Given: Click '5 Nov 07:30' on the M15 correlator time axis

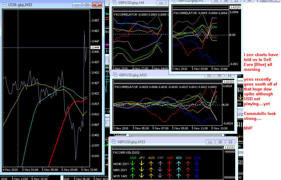Looking at the screenshot, I should click(160, 128).
